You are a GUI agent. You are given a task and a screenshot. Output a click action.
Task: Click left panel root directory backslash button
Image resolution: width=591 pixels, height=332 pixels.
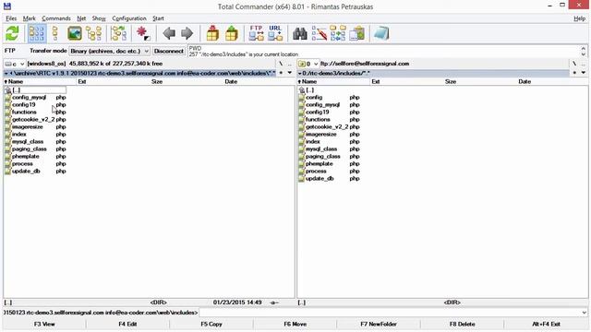pyautogui.click(x=281, y=64)
